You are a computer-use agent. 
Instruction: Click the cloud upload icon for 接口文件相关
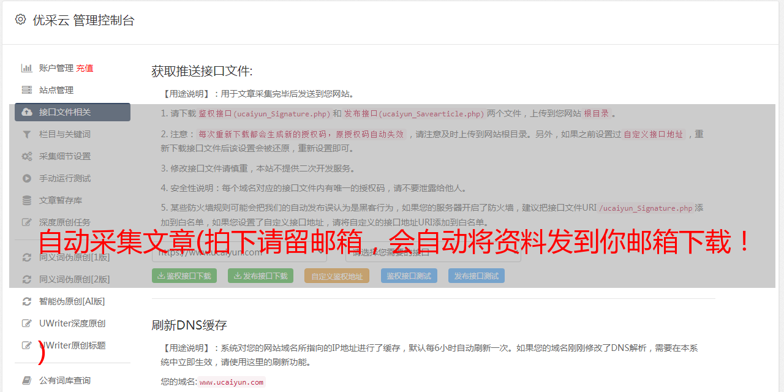(x=27, y=112)
